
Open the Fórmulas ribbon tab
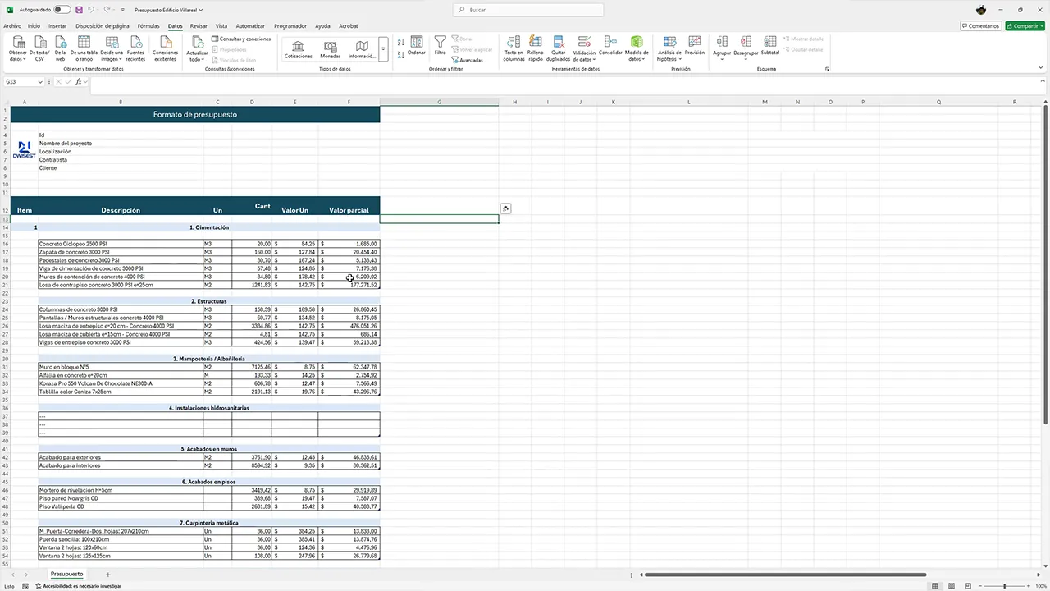(148, 26)
